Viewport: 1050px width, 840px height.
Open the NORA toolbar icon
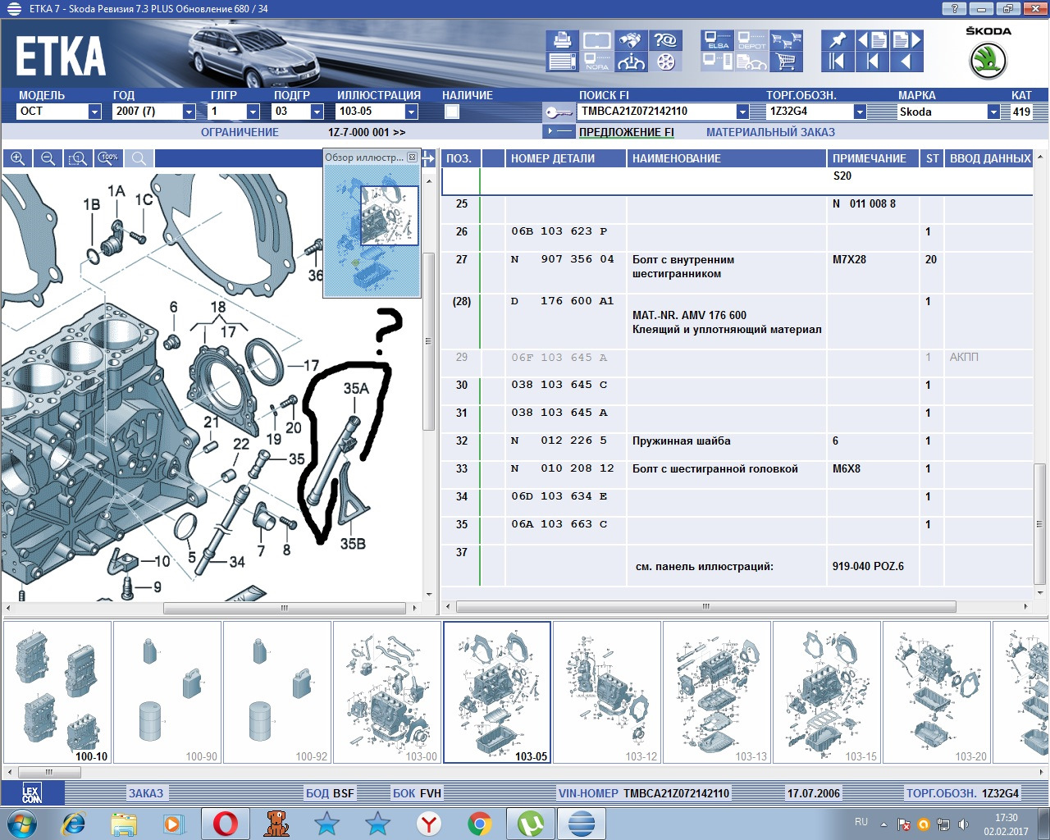(x=597, y=62)
